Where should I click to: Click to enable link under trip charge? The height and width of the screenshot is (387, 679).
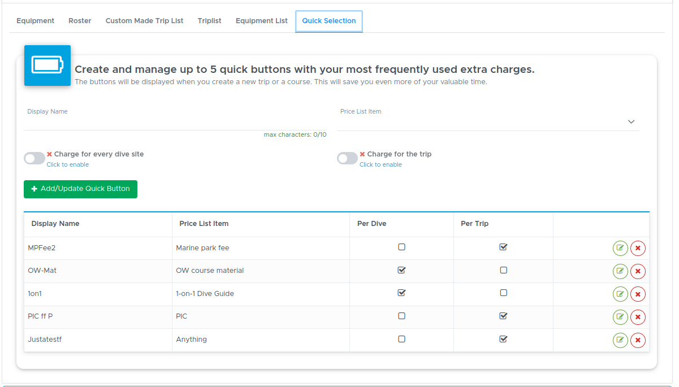click(x=380, y=164)
